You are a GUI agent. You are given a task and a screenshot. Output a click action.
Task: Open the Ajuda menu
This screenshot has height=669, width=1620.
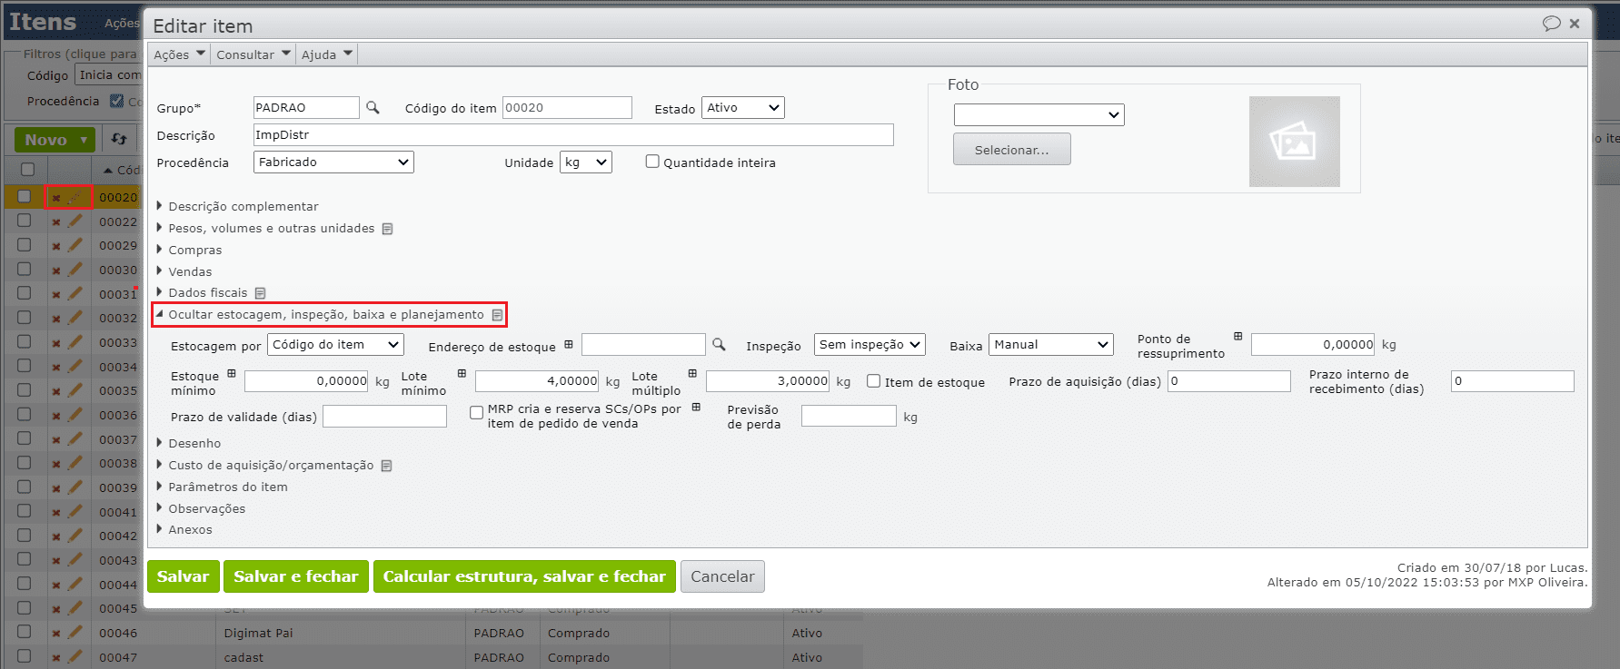click(x=327, y=54)
